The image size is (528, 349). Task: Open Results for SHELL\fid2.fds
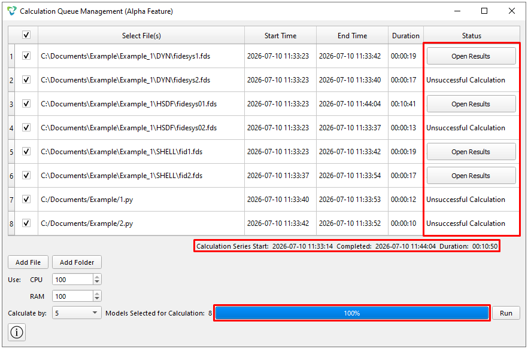click(471, 176)
